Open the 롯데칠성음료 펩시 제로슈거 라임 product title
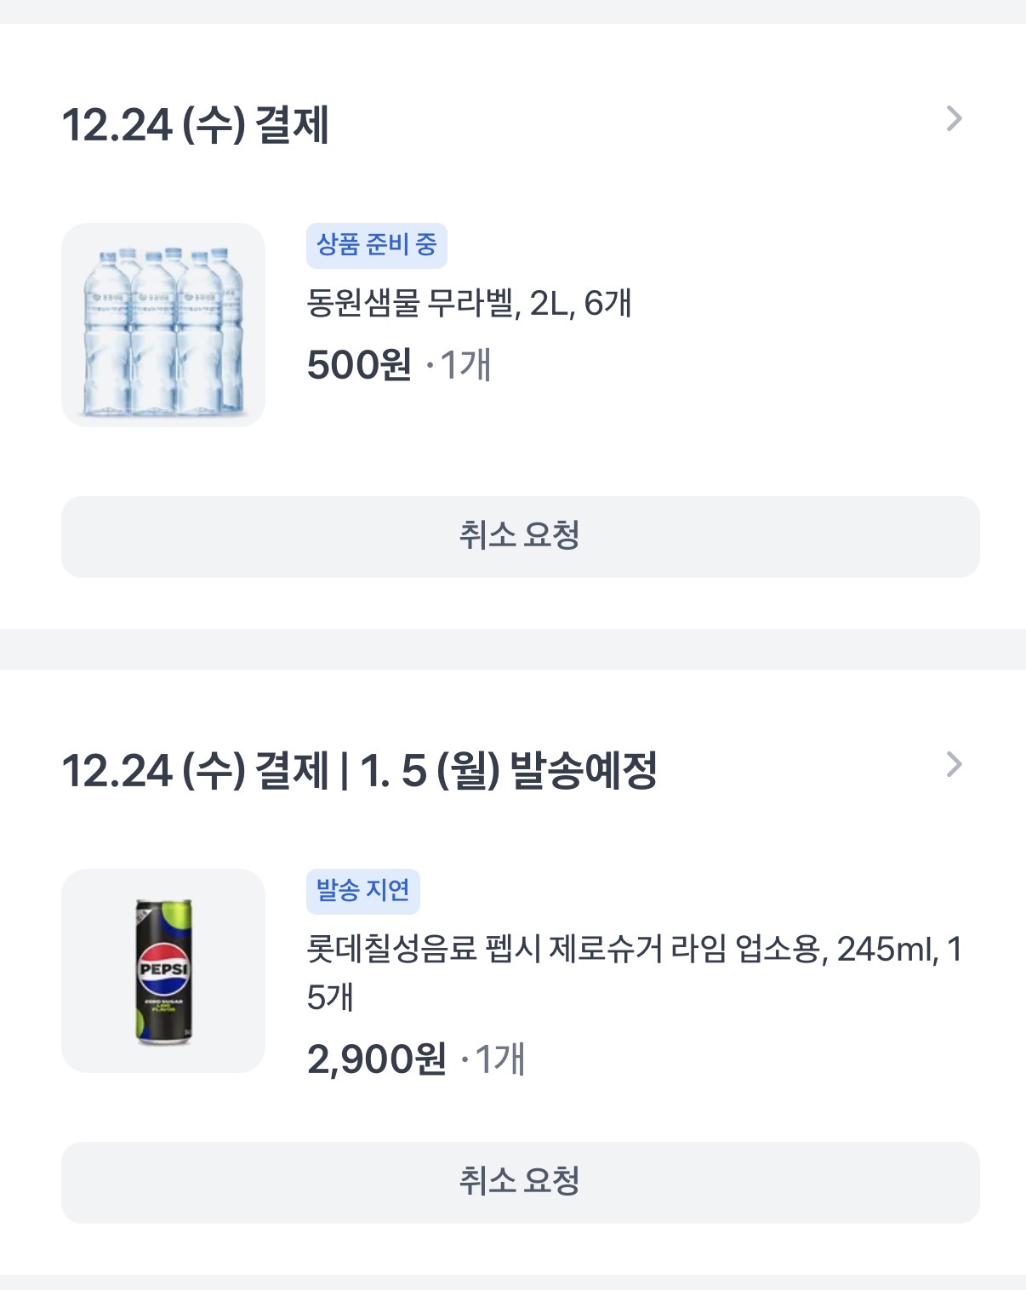 [561, 949]
